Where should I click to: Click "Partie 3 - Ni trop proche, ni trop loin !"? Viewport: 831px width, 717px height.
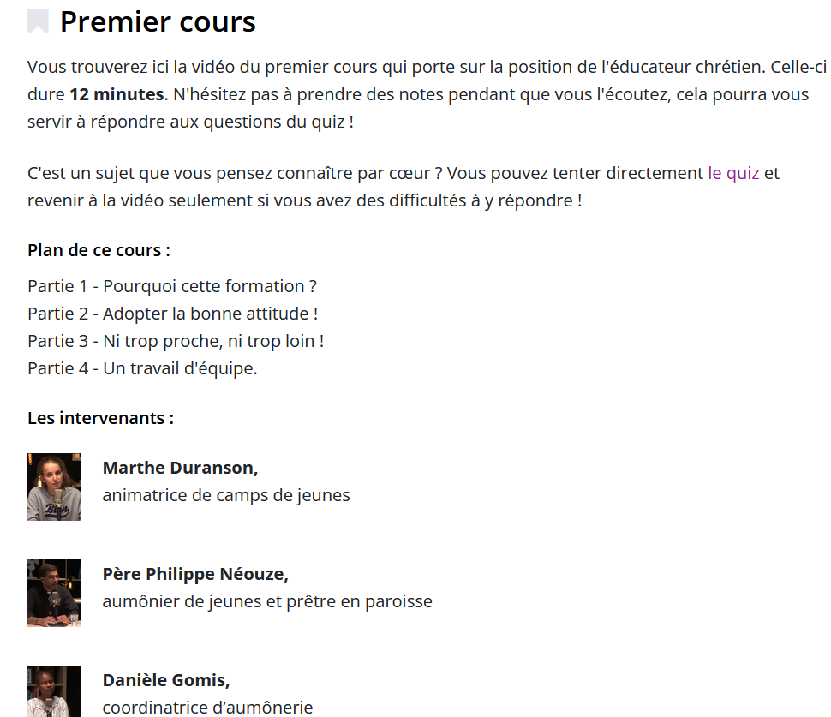tap(176, 341)
